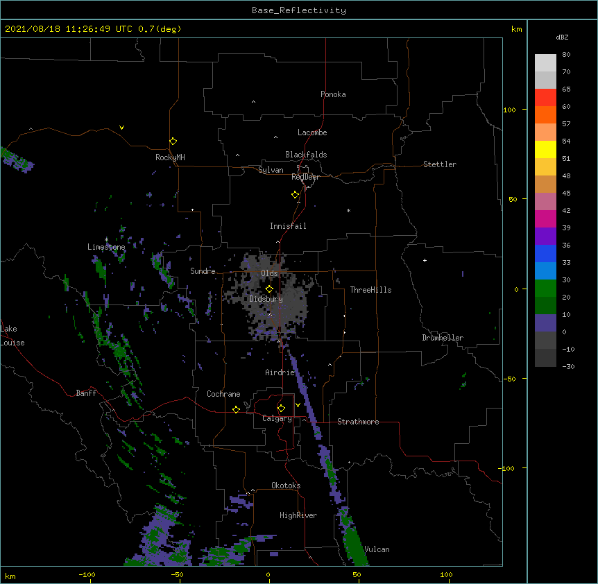The height and width of the screenshot is (584, 598).
Task: Click the yellow radar site marker near Didsbury
Action: tap(269, 289)
